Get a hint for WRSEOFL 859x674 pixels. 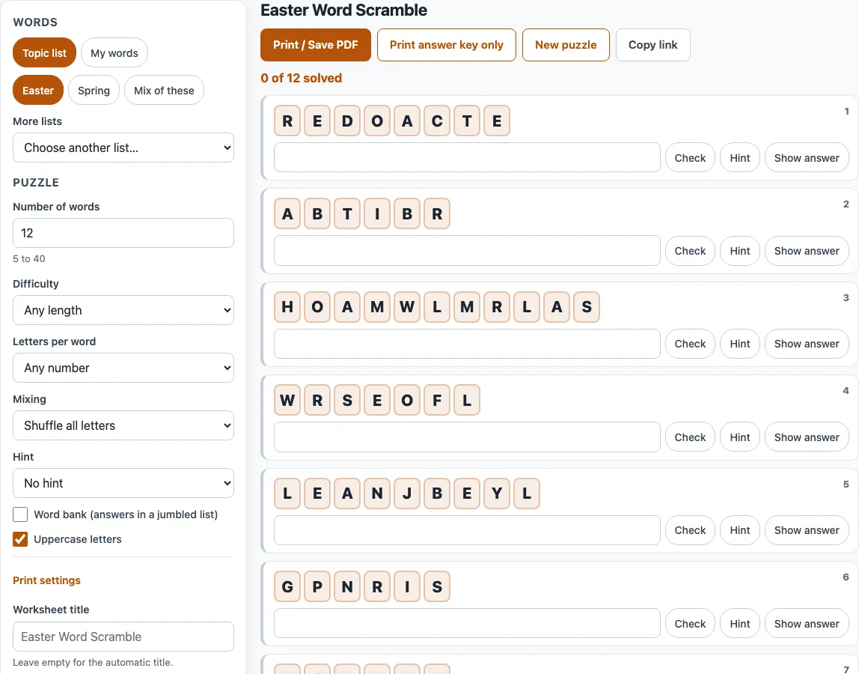pyautogui.click(x=739, y=437)
